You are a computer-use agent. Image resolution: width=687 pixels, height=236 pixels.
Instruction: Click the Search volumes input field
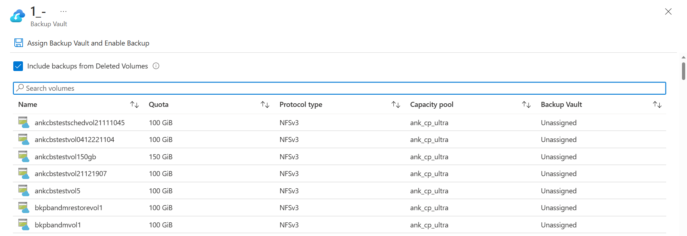pyautogui.click(x=339, y=88)
